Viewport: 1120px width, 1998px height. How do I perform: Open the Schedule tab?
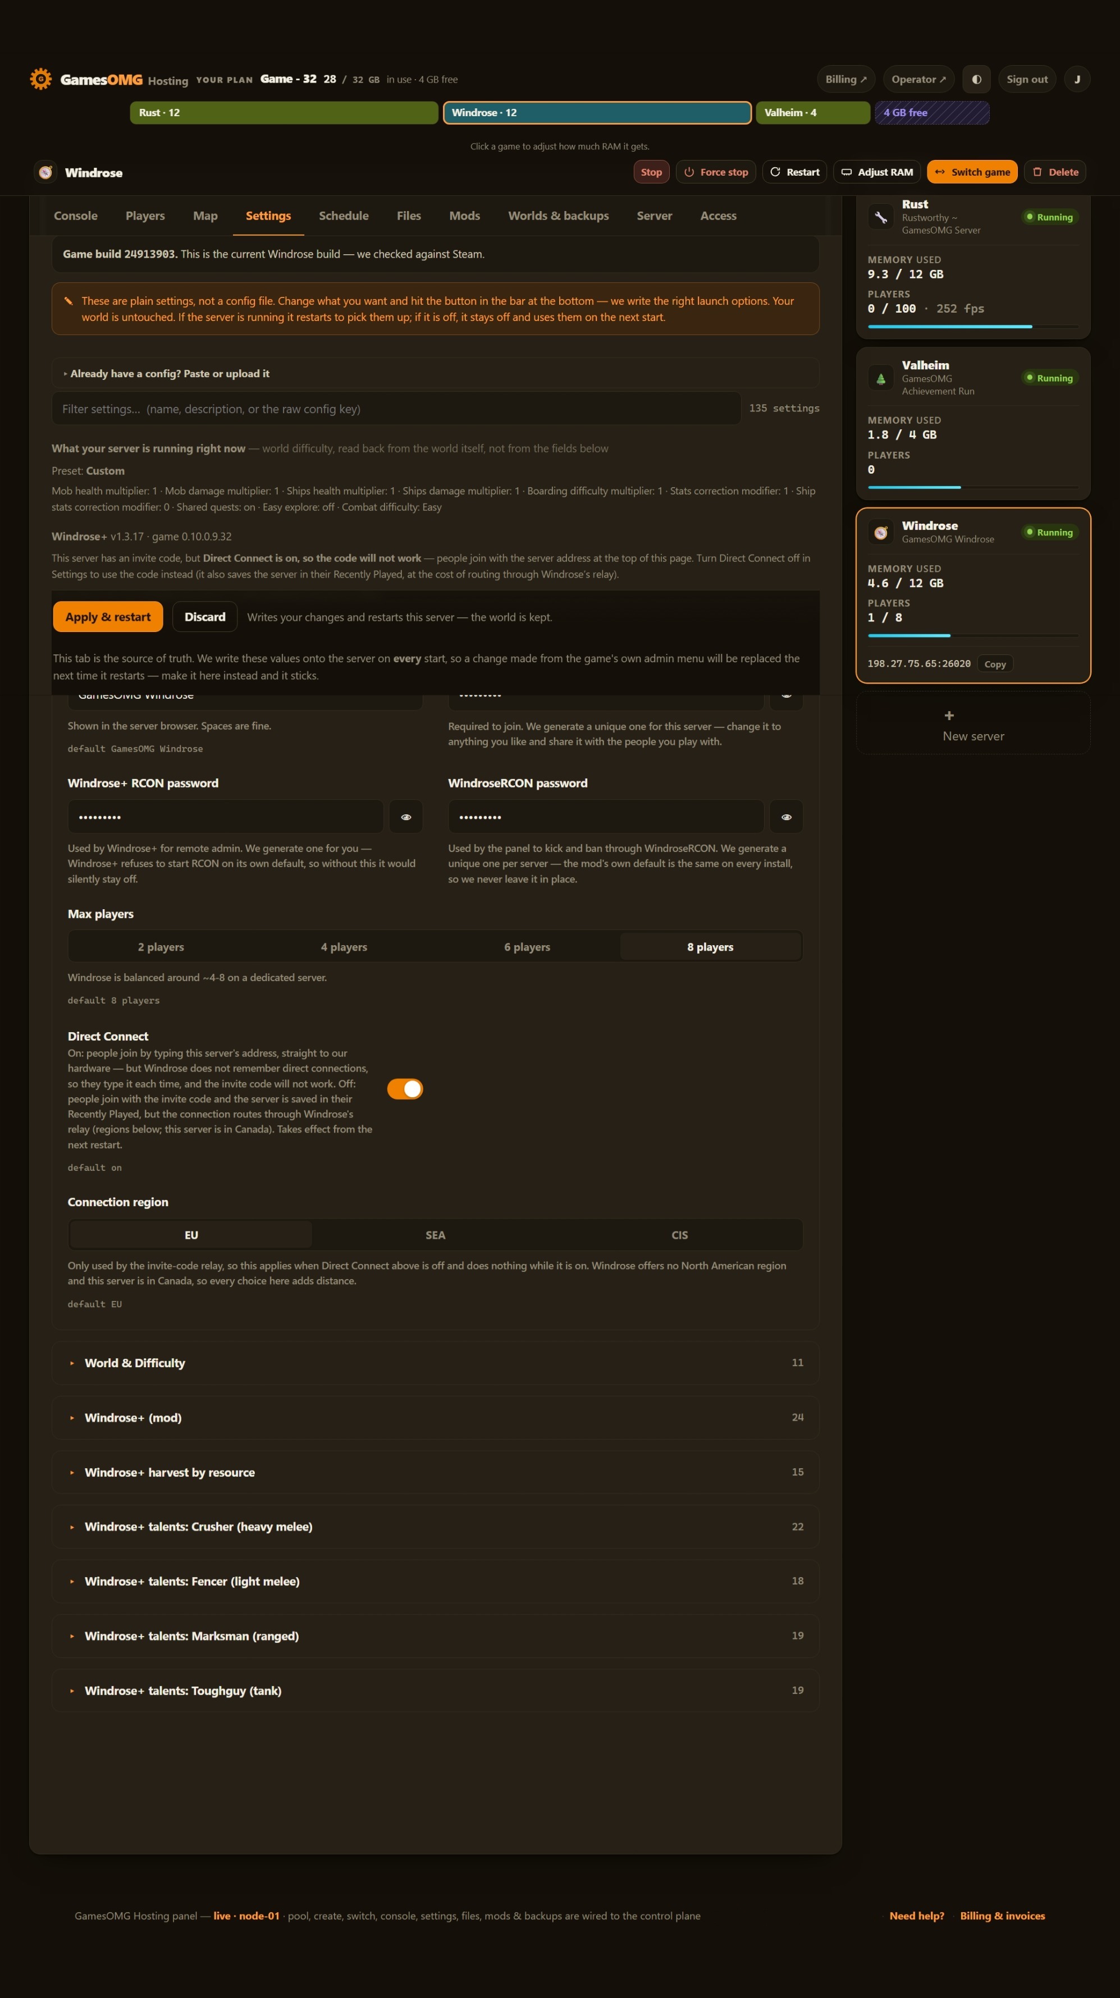344,216
